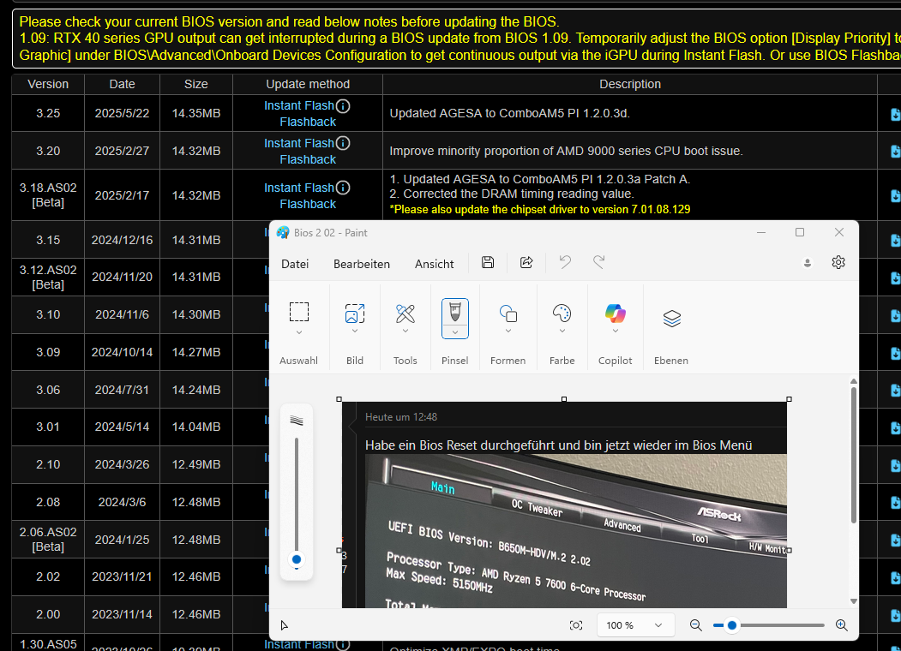Click the Paint zoom slider handle
This screenshot has height=651, width=901.
[731, 625]
